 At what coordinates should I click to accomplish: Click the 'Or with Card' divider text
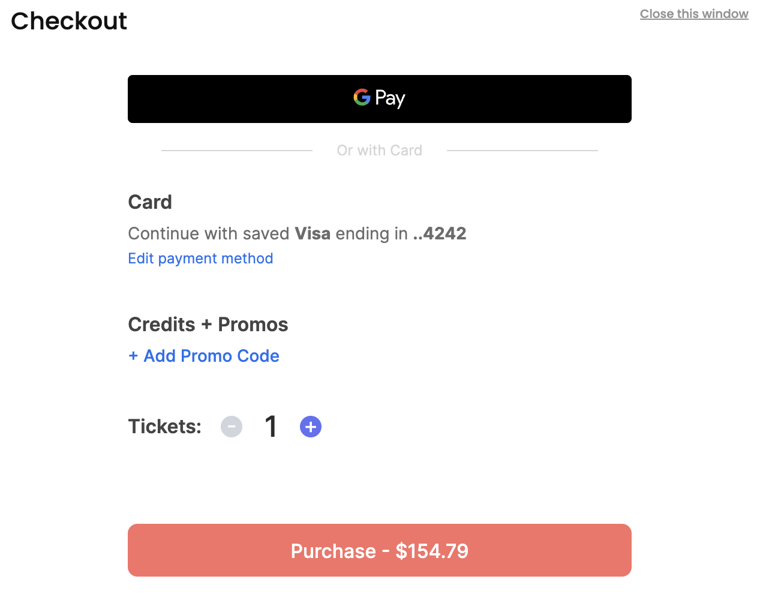click(379, 151)
